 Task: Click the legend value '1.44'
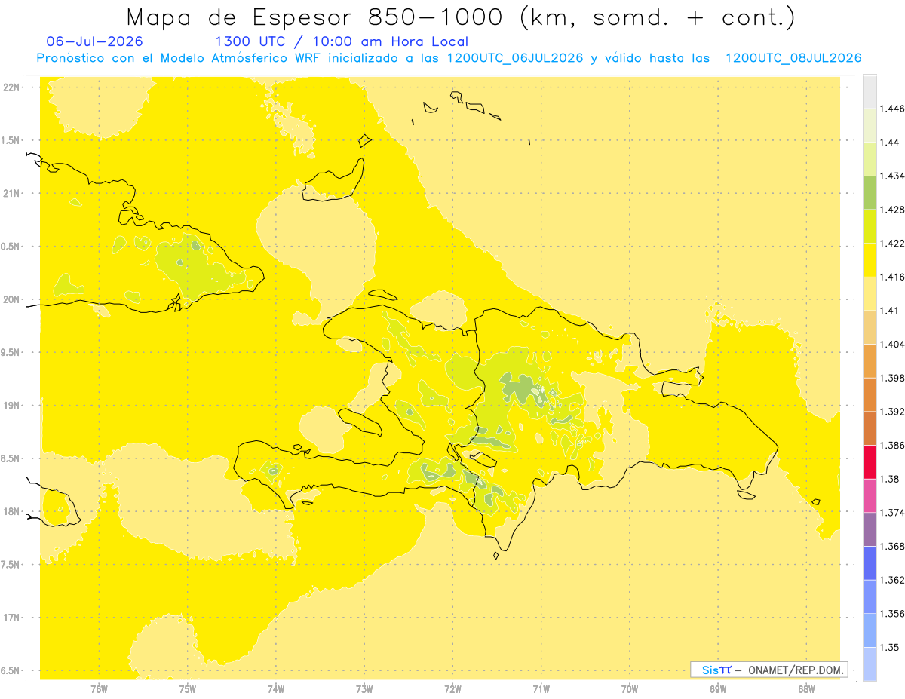point(891,143)
